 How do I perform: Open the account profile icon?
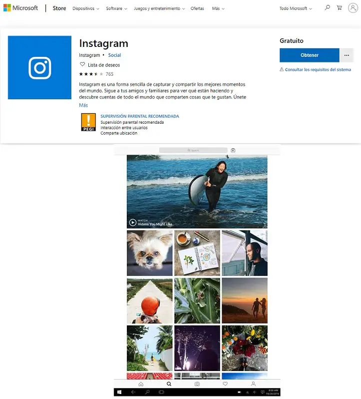point(353,8)
